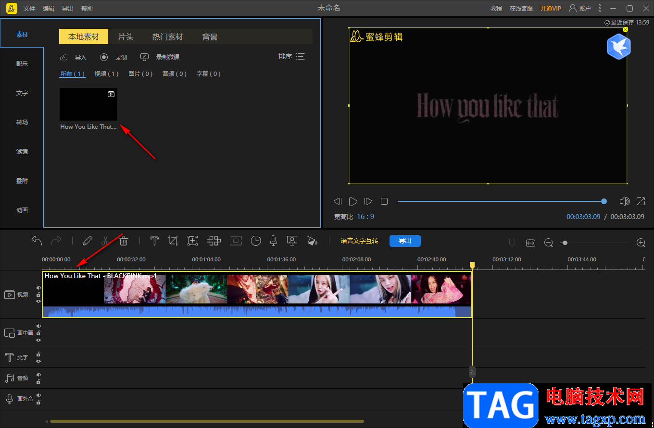
Task: Hide the 画中画 track with its eye icon
Action: pos(38,340)
